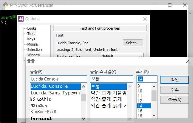Click the terminal window scroll up arrow

point(190,13)
